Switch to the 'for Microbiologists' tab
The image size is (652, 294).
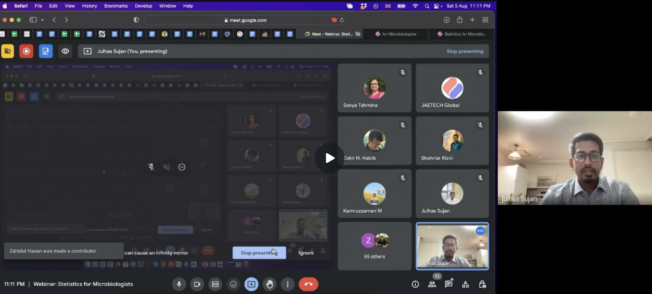(398, 34)
